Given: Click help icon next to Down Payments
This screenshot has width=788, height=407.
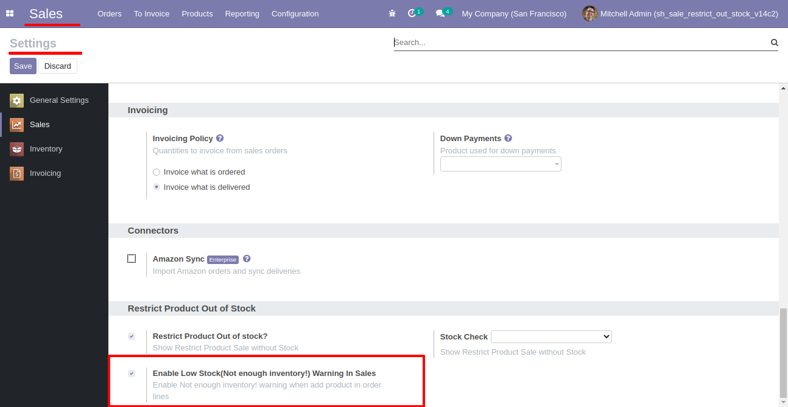Looking at the screenshot, I should pos(508,139).
